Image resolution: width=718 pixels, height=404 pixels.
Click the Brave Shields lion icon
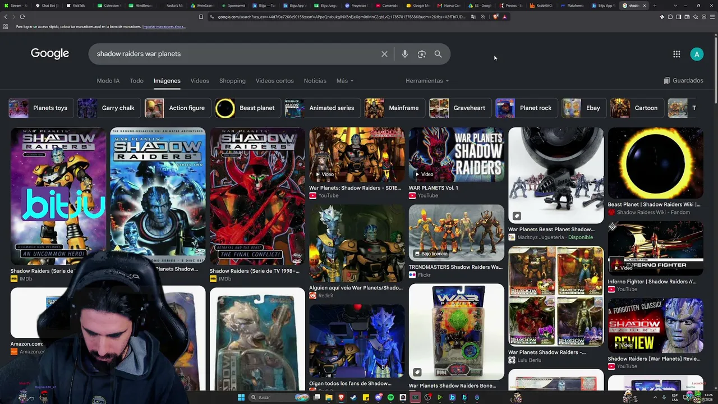pos(496,17)
